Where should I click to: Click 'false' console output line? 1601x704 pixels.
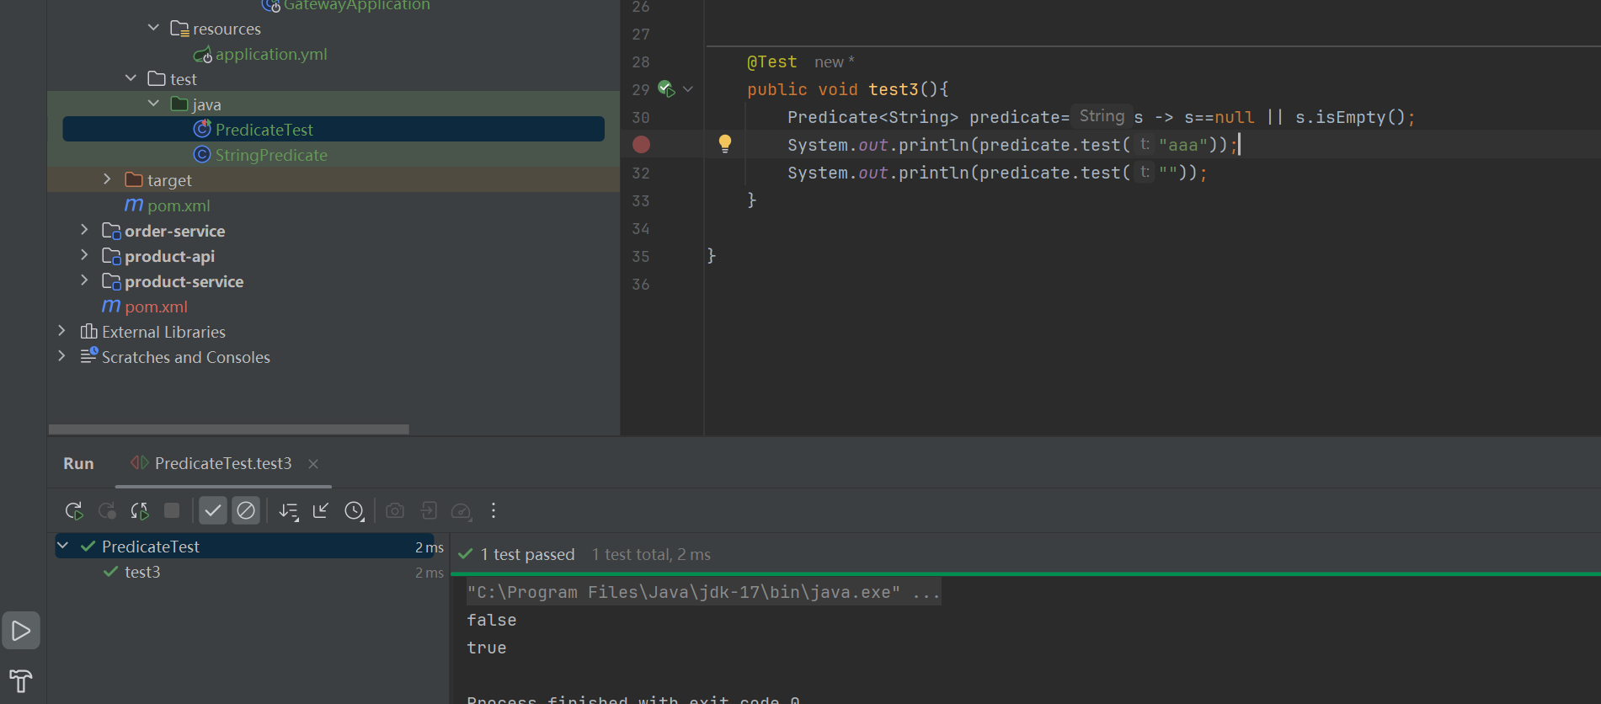click(492, 620)
